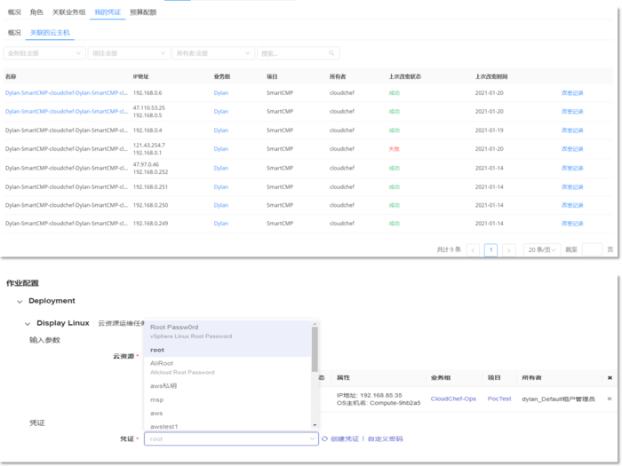Choose msp in the credential list
Image resolution: width=622 pixels, height=466 pixels.
(x=228, y=399)
